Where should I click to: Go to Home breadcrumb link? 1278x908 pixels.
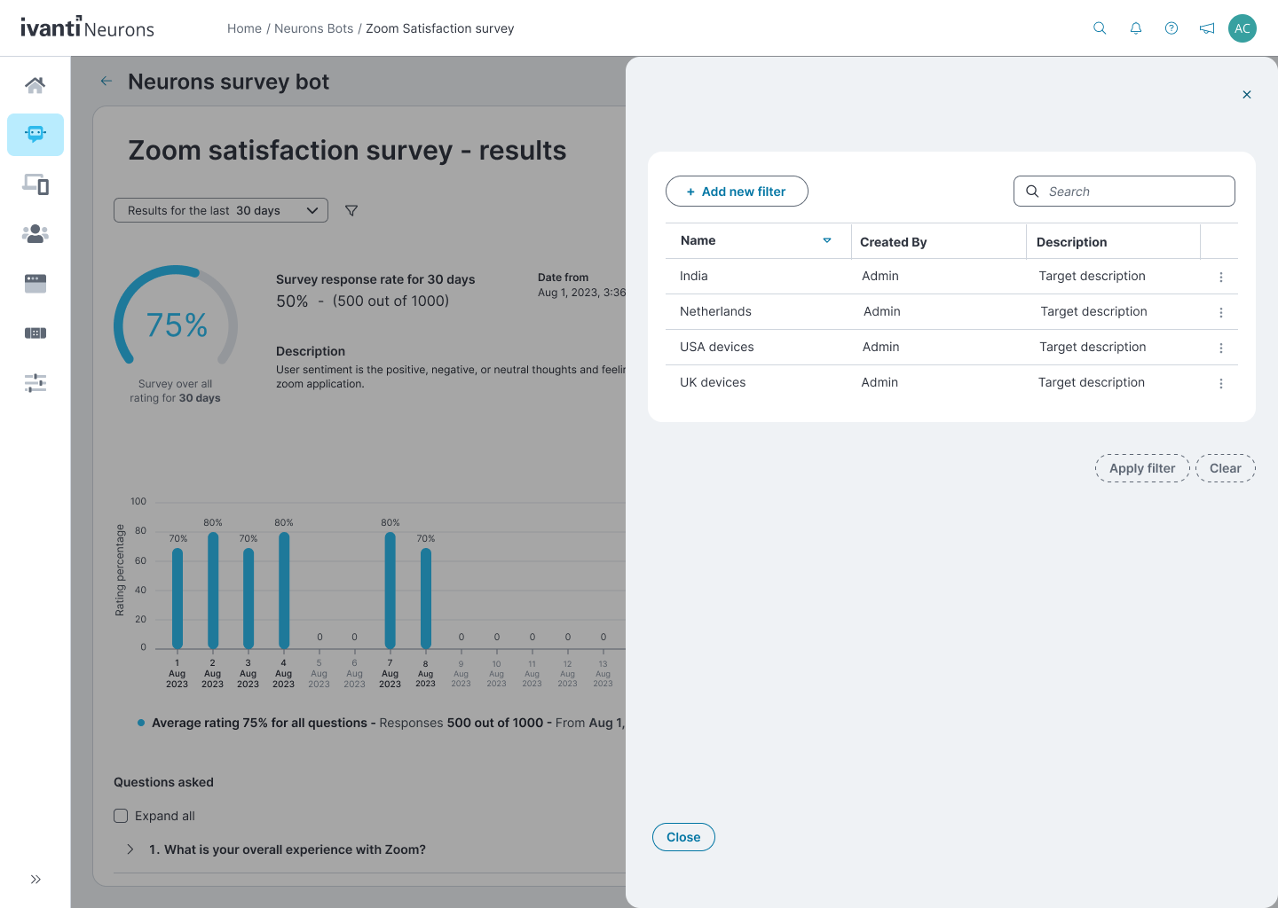tap(244, 28)
